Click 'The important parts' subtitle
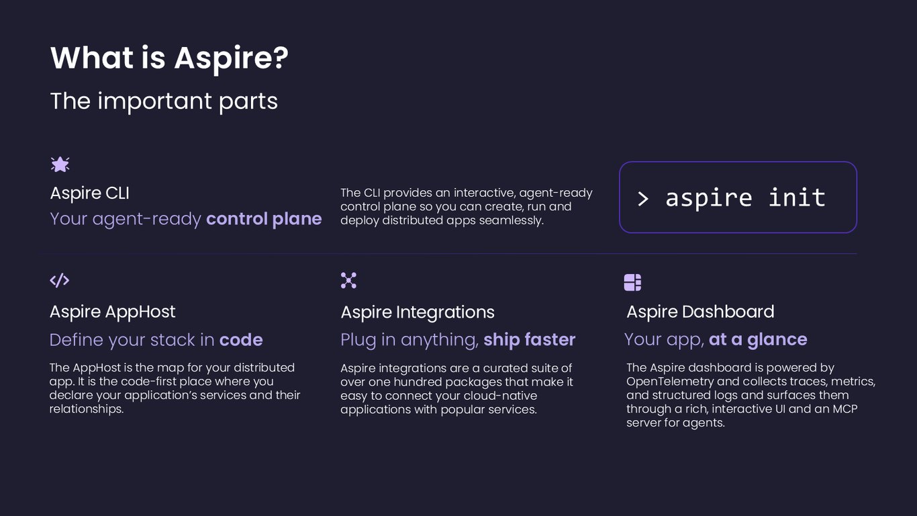 tap(164, 101)
